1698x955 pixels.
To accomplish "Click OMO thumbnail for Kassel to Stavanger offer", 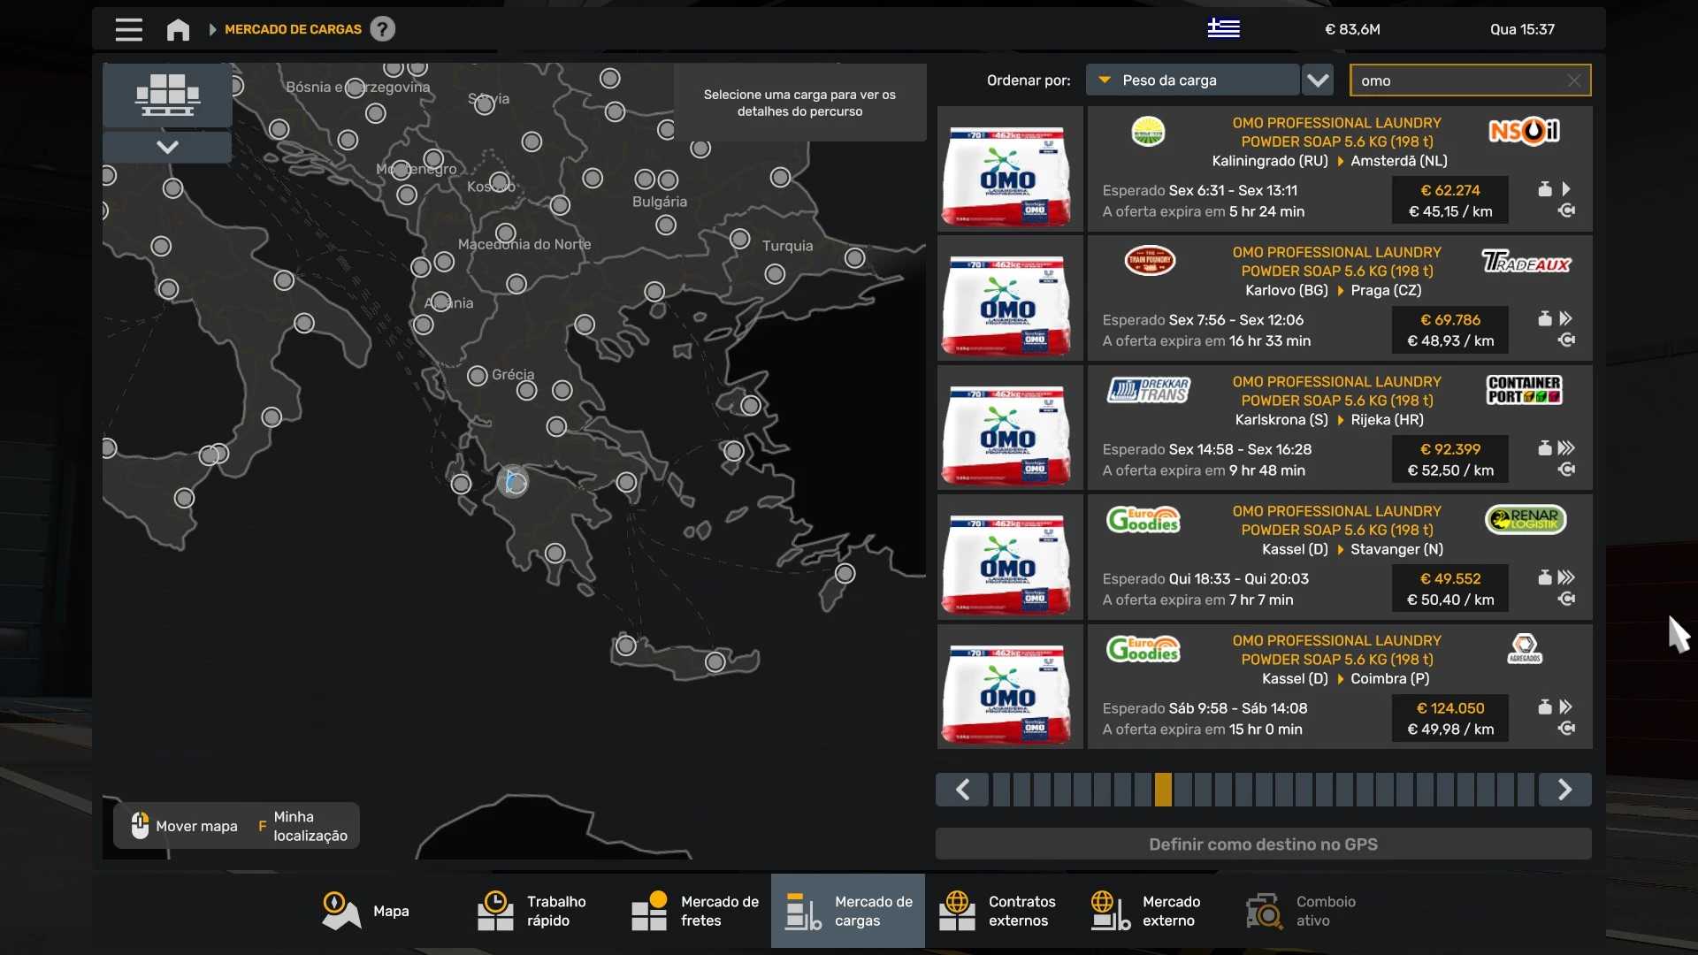I will click(1010, 557).
